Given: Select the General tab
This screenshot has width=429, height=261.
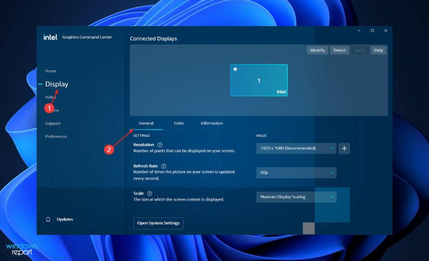Looking at the screenshot, I should tap(146, 123).
